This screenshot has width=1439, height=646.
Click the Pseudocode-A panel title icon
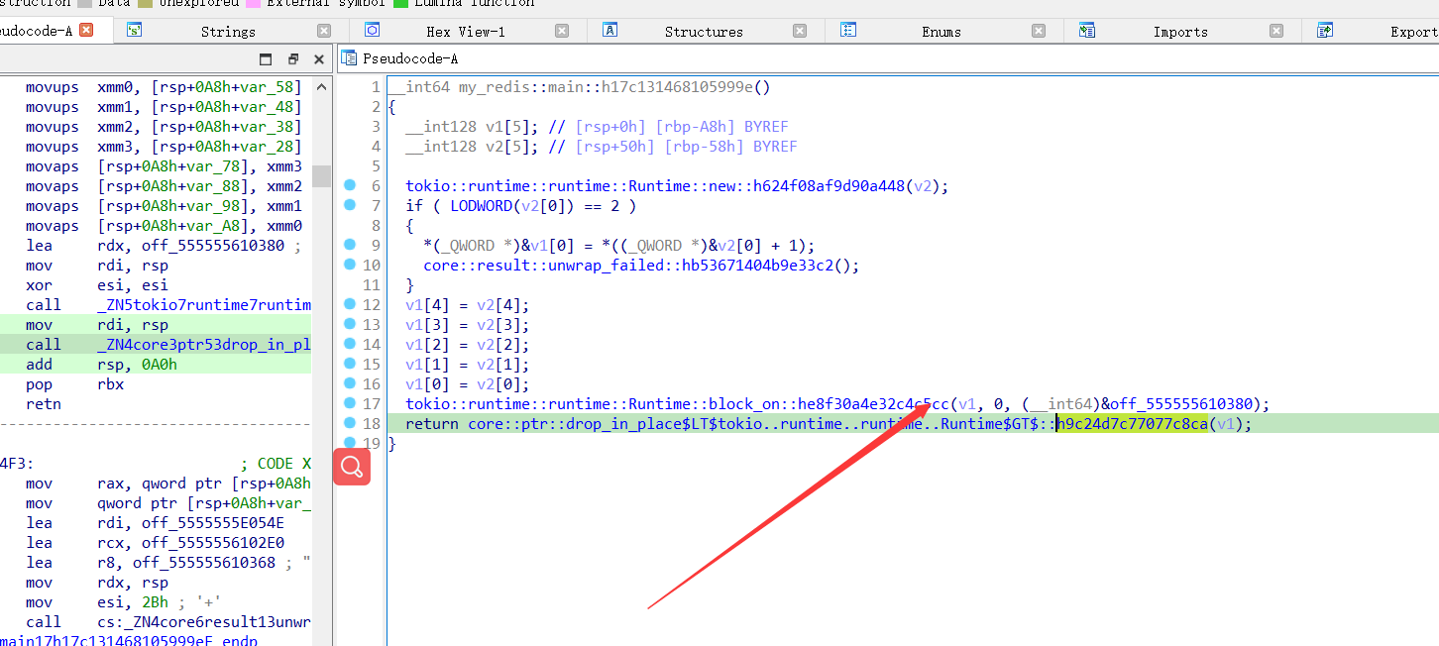(349, 58)
